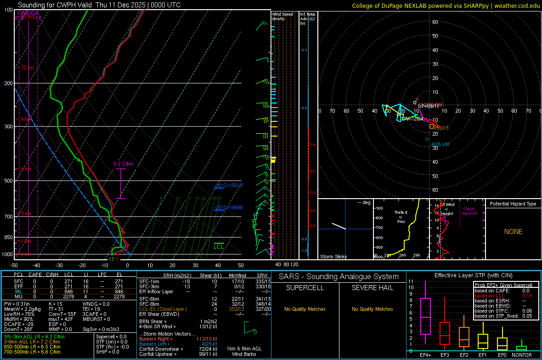The width and height of the screenshot is (542, 360).
Task: Select the purple "Classic Supercell" label
Action: coord(469,211)
